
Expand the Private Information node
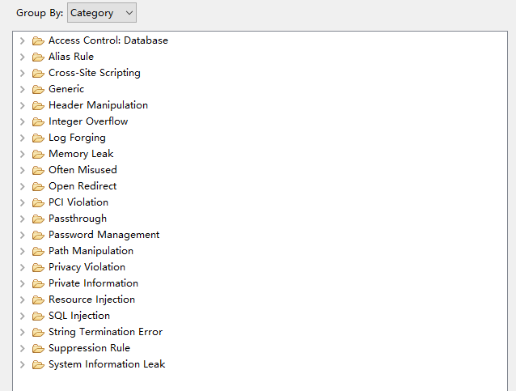pos(23,283)
